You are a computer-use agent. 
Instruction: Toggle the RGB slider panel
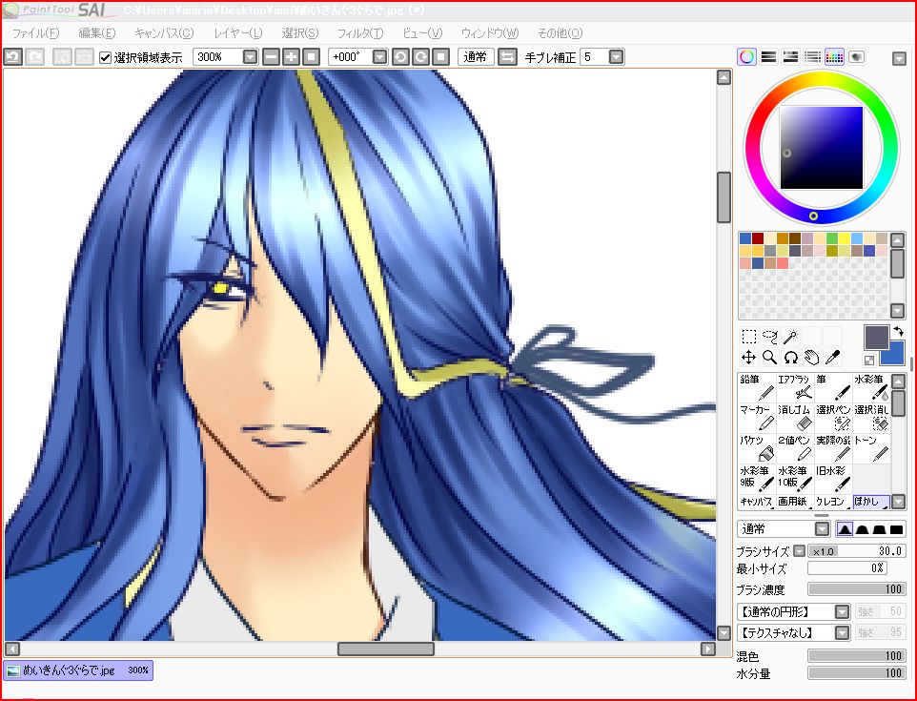[768, 57]
